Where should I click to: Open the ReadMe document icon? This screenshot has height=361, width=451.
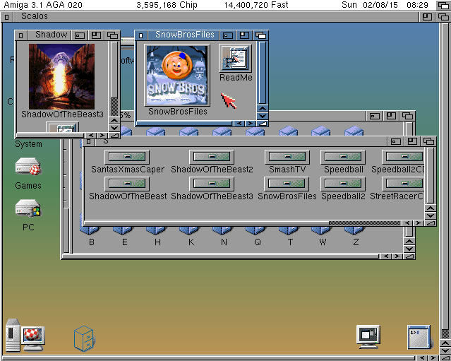pos(235,58)
